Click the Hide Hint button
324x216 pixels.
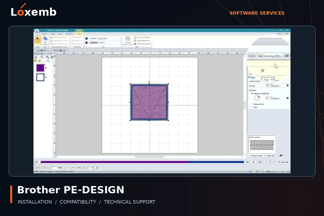coord(271,156)
